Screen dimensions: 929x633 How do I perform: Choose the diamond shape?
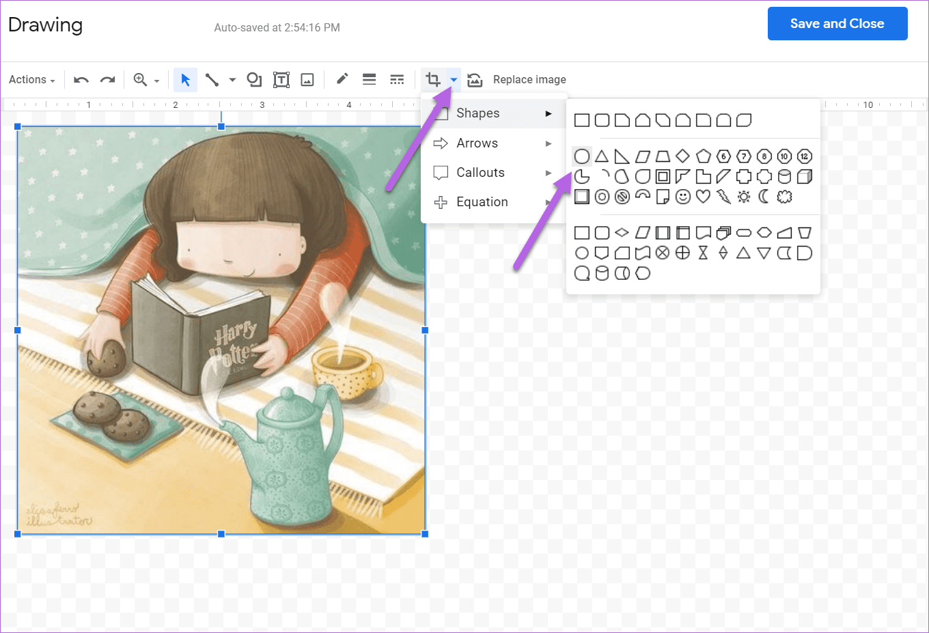[682, 156]
